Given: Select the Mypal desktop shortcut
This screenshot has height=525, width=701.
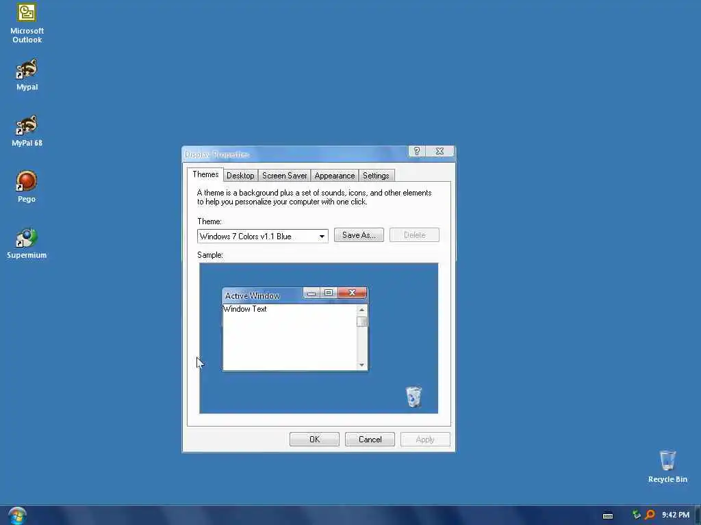Looking at the screenshot, I should coord(27,75).
